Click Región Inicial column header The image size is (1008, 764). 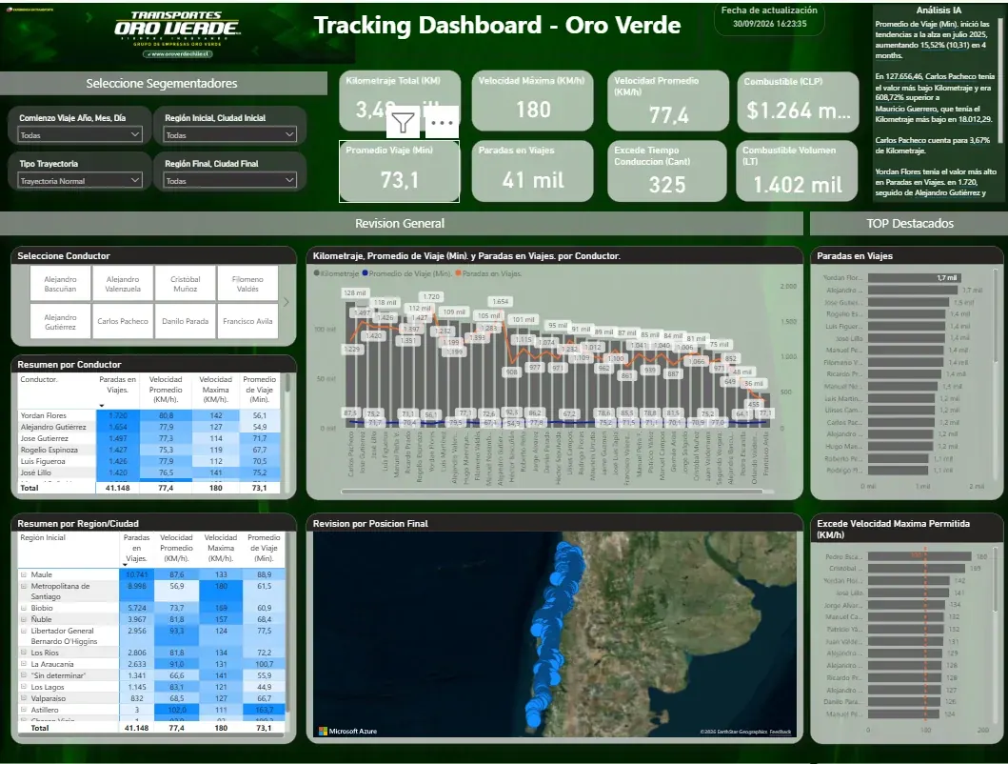[x=43, y=538]
